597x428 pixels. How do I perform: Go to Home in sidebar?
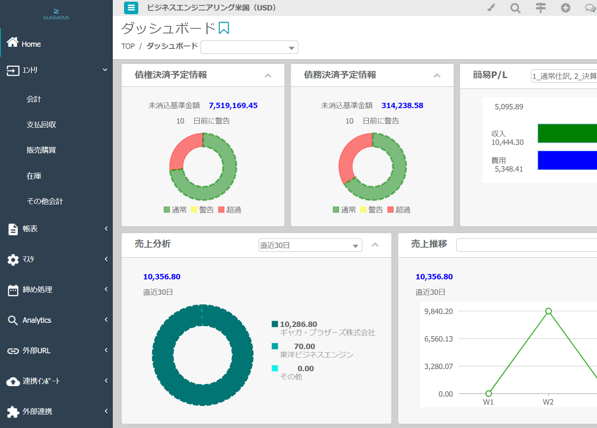[x=31, y=44]
